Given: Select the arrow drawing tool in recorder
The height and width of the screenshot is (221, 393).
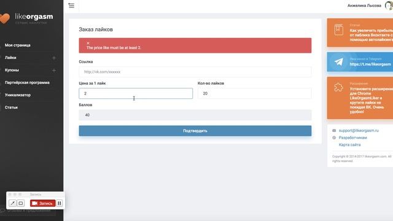Looking at the screenshot, I should tap(12, 203).
